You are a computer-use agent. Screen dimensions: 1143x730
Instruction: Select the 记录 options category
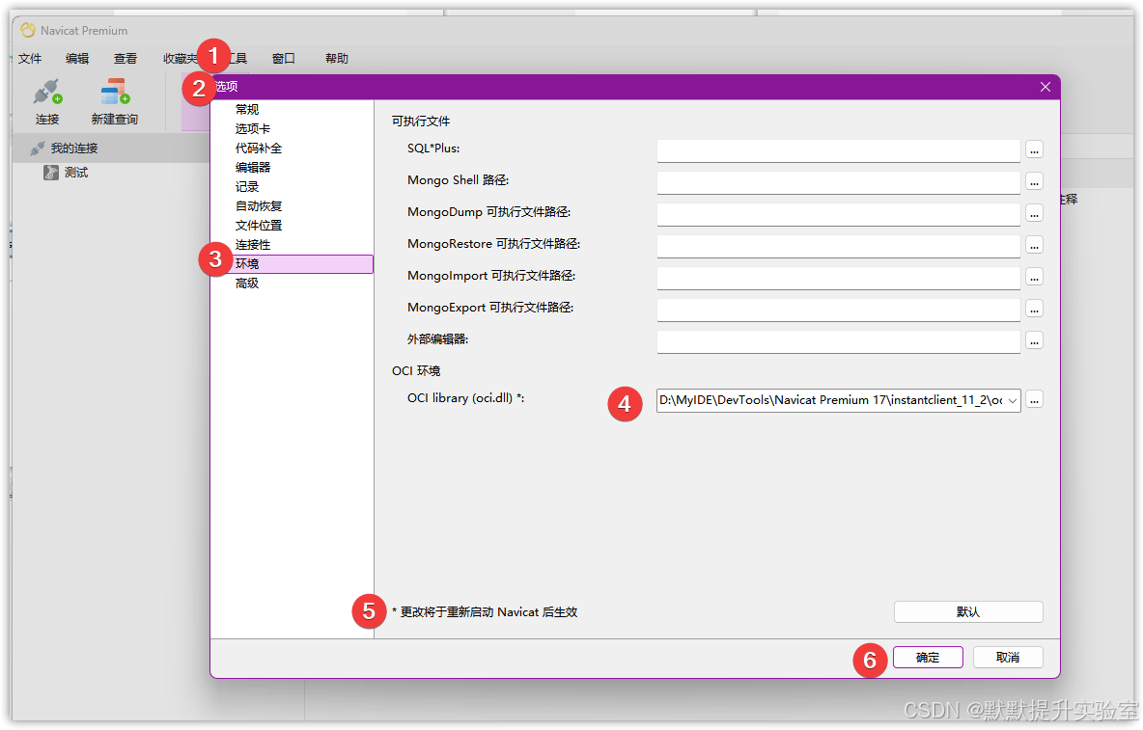click(x=247, y=187)
